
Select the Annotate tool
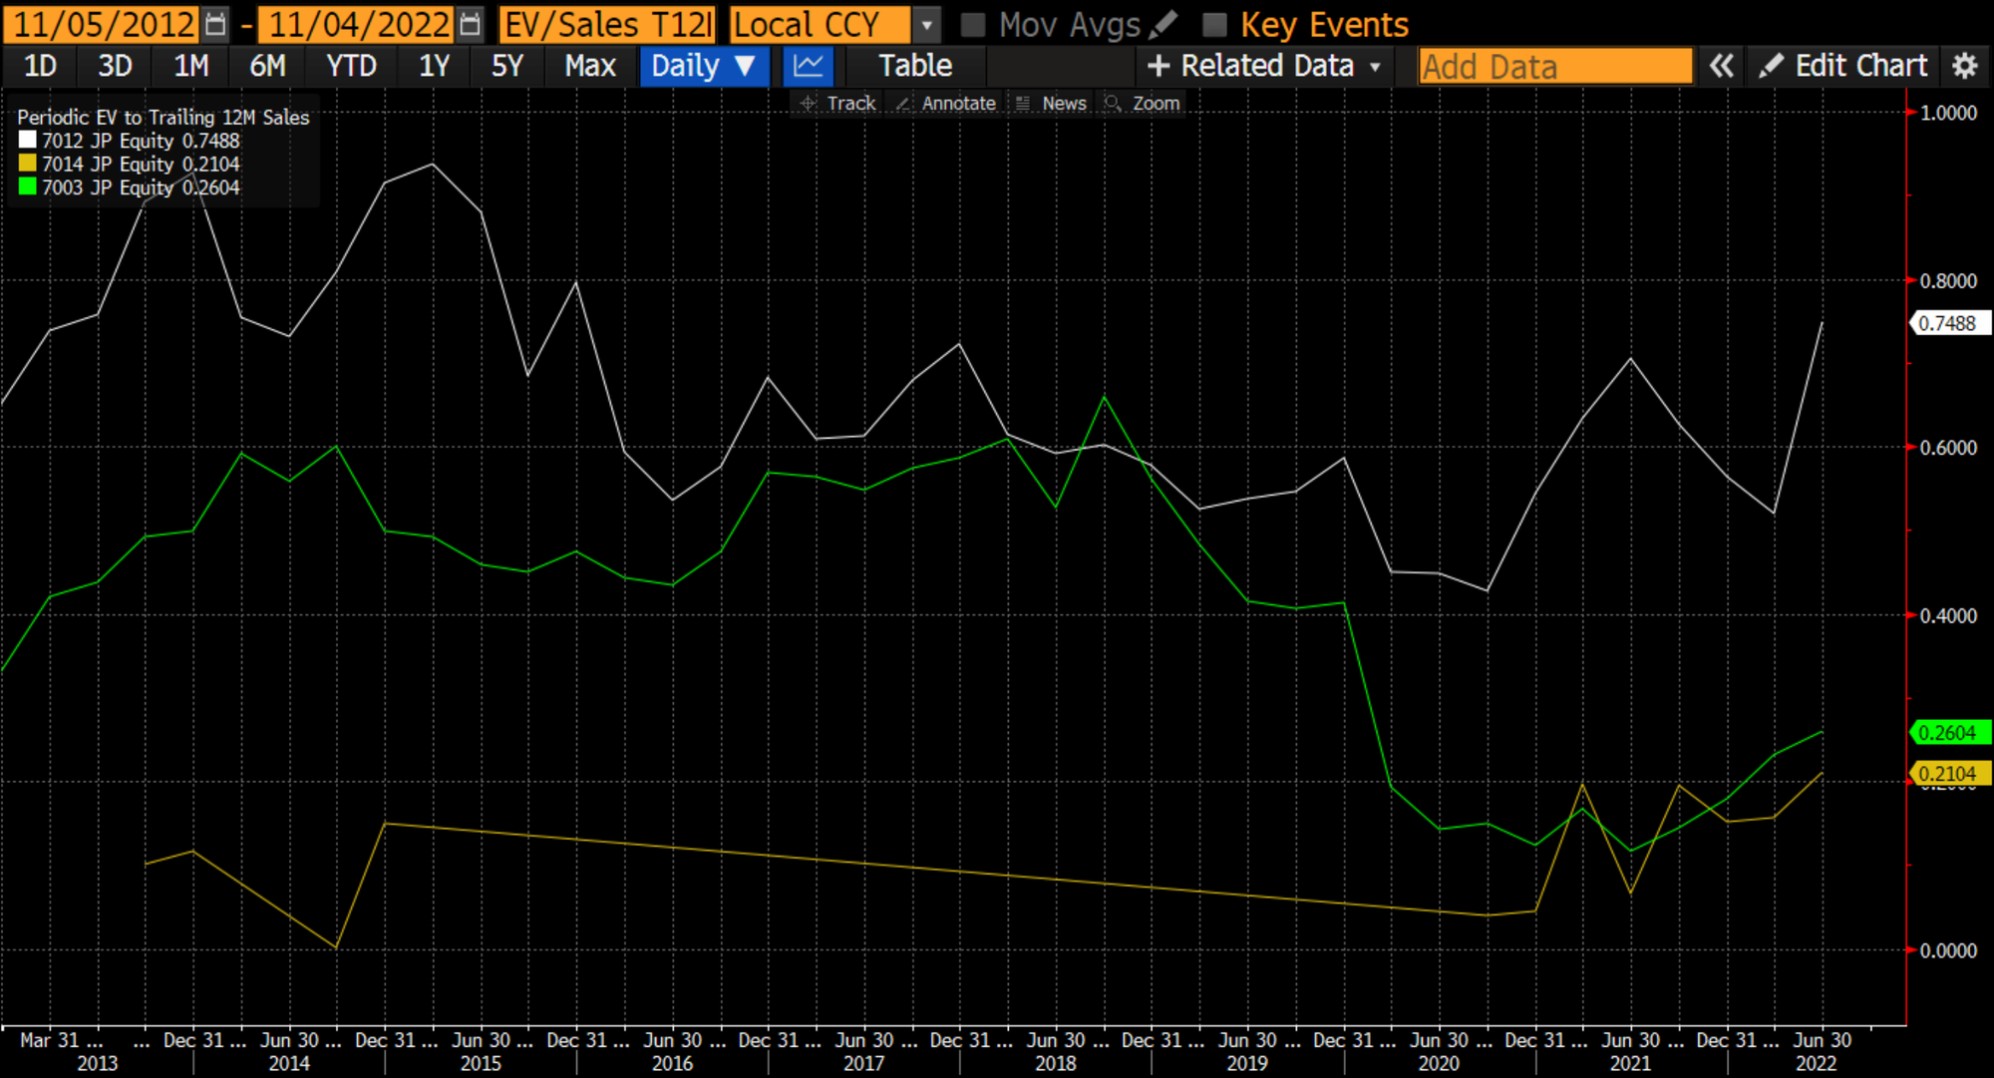(945, 103)
